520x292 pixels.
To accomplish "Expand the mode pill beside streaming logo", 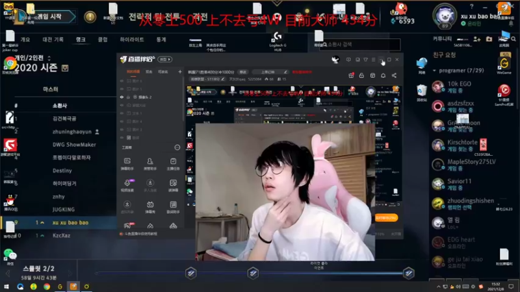I will pyautogui.click(x=165, y=59).
